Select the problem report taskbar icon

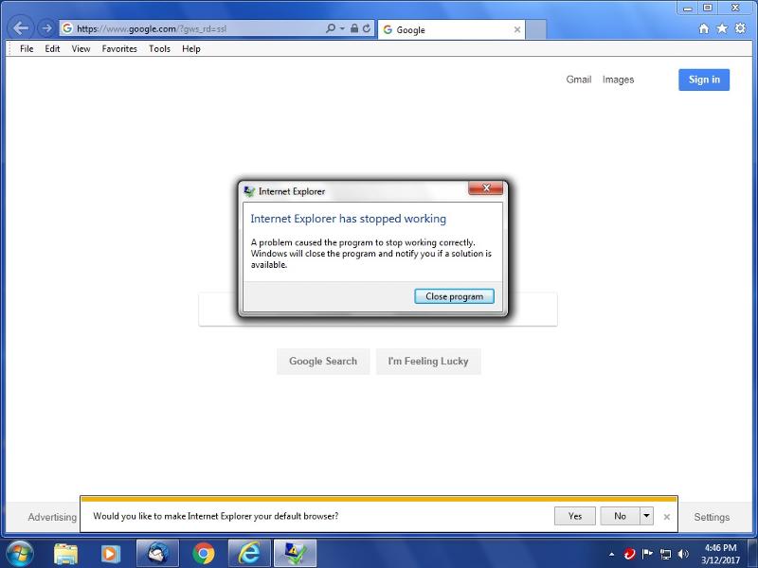(295, 554)
